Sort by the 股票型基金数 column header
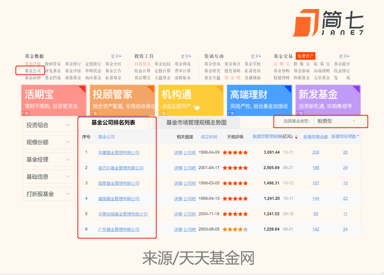This screenshot has width=384, height=275. click(x=316, y=137)
